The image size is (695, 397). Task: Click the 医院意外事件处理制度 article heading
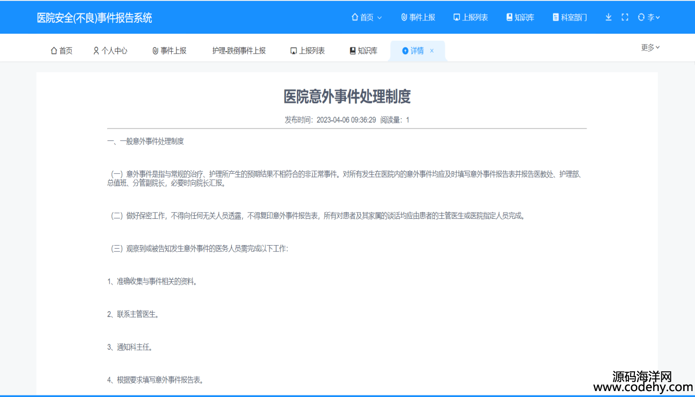pos(347,97)
